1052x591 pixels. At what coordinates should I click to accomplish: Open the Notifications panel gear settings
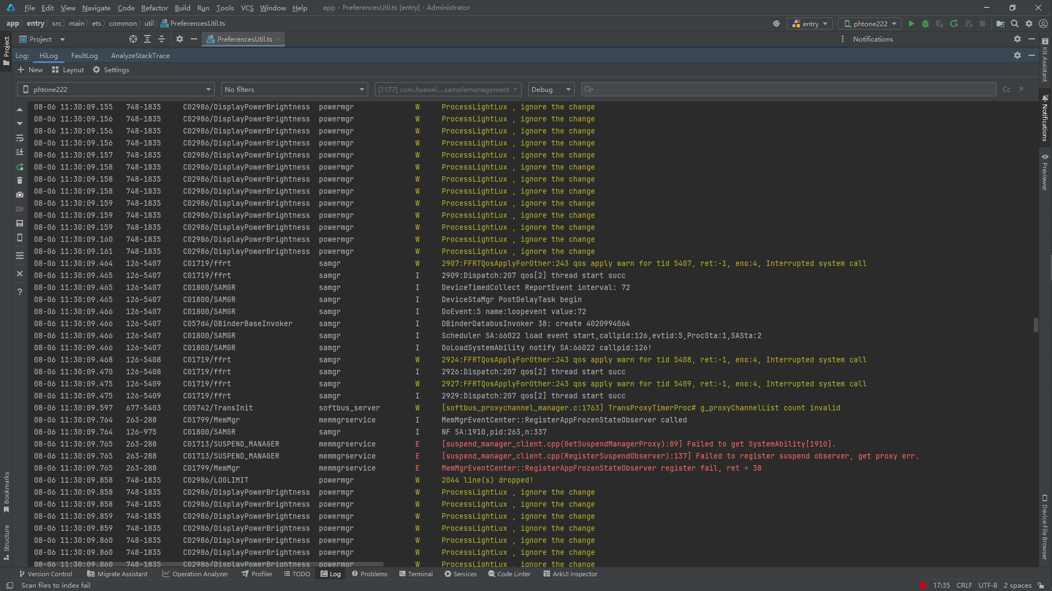pyautogui.click(x=1017, y=39)
